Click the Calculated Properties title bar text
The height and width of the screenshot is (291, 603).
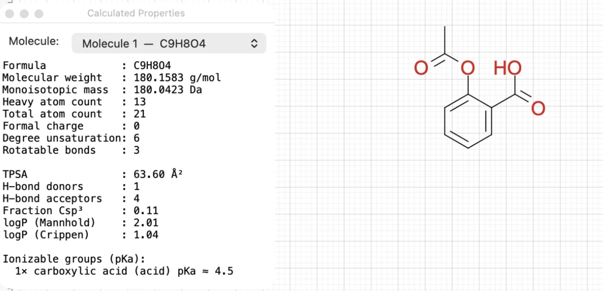[136, 13]
